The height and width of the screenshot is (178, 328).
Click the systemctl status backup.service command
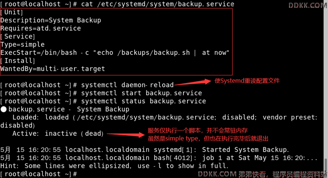click(x=143, y=101)
